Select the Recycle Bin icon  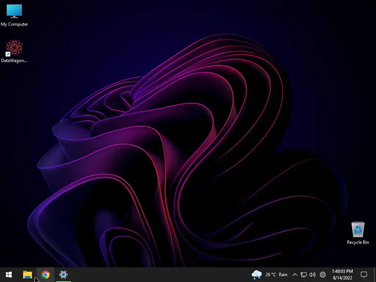click(x=358, y=233)
